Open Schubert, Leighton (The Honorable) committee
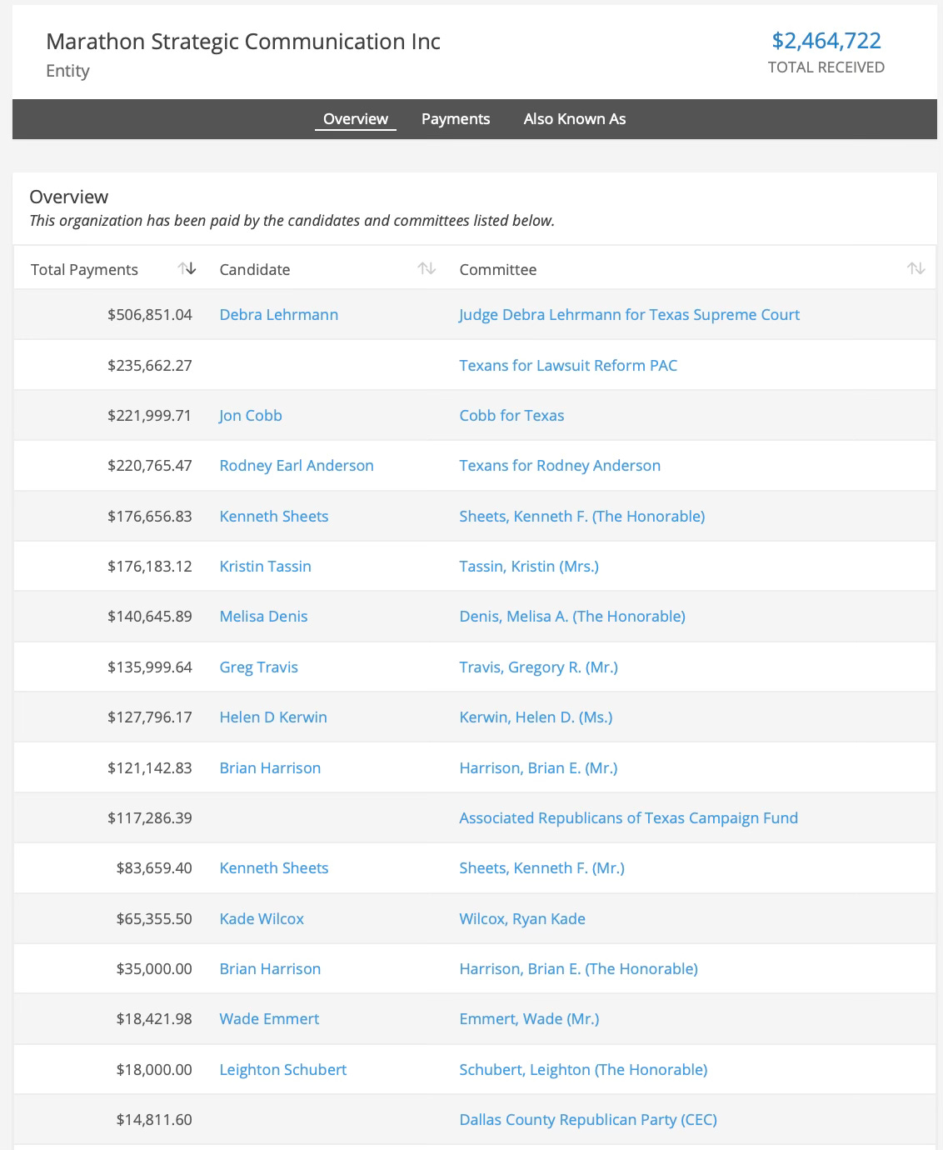Viewport: 943px width, 1150px height. click(583, 1069)
